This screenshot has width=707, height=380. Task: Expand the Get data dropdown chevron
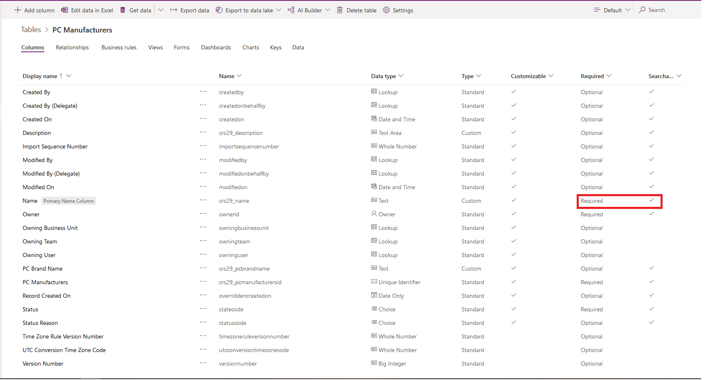coord(161,10)
